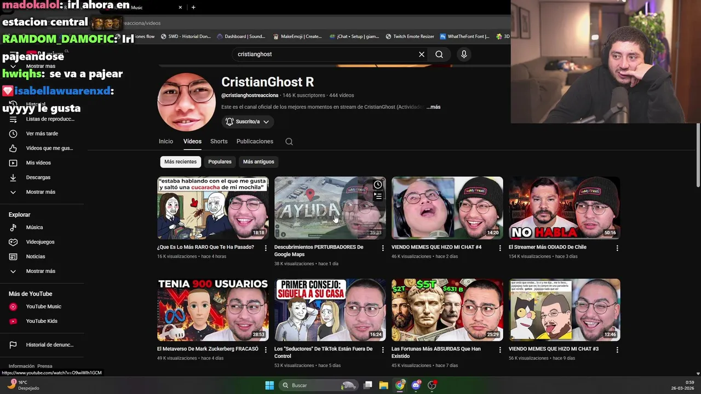The image size is (701, 394).
Task: Open options menu for '¿Qué Es Lo Más RARO' video
Action: 266,248
